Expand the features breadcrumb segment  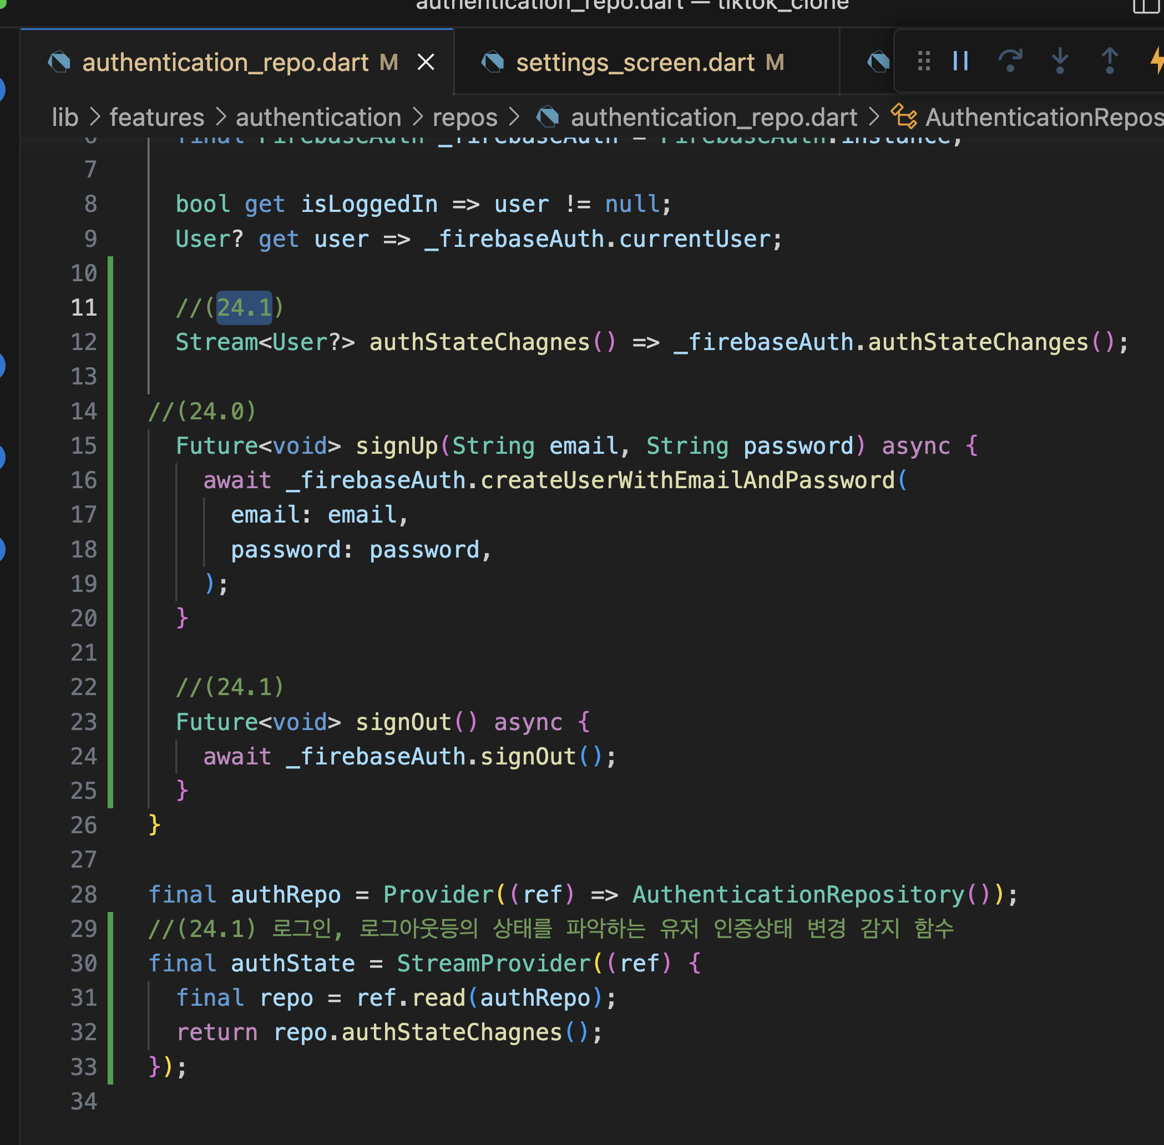click(157, 117)
